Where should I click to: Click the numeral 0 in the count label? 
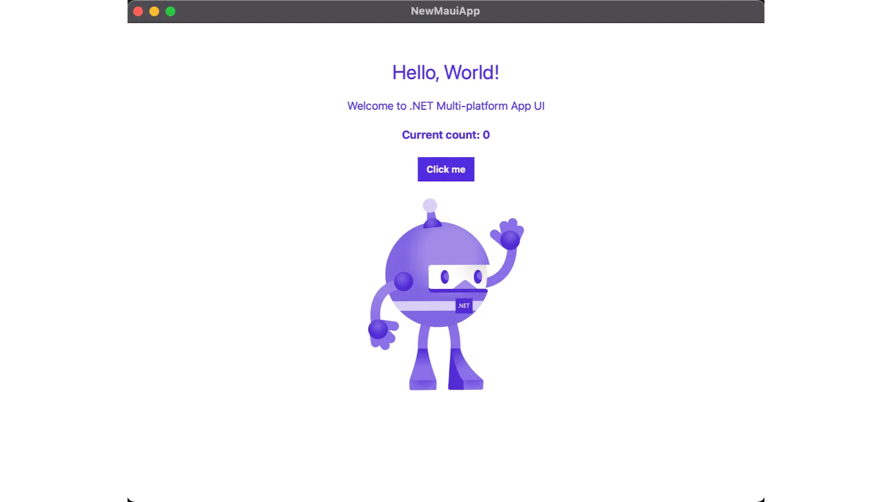486,135
